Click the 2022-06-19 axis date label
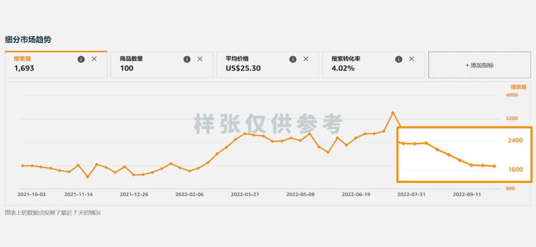This screenshot has height=247, width=536. [x=356, y=194]
